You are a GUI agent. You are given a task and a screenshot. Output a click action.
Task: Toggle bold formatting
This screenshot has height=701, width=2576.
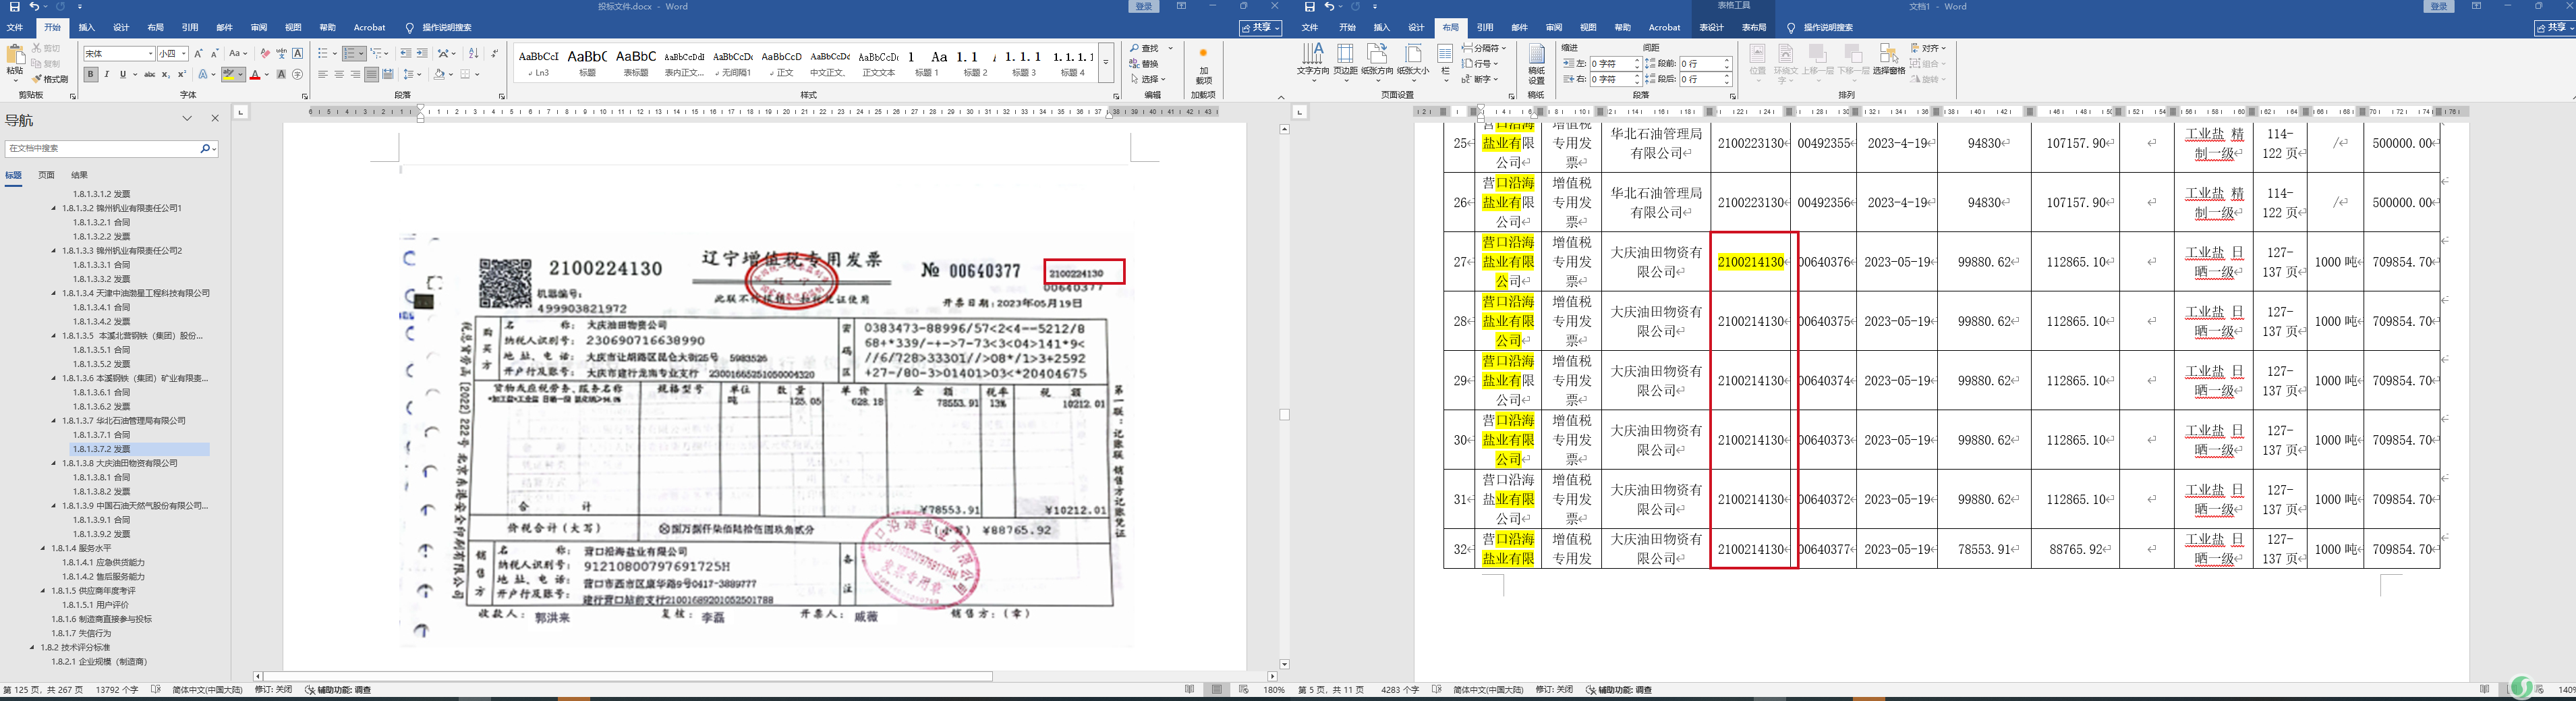91,74
